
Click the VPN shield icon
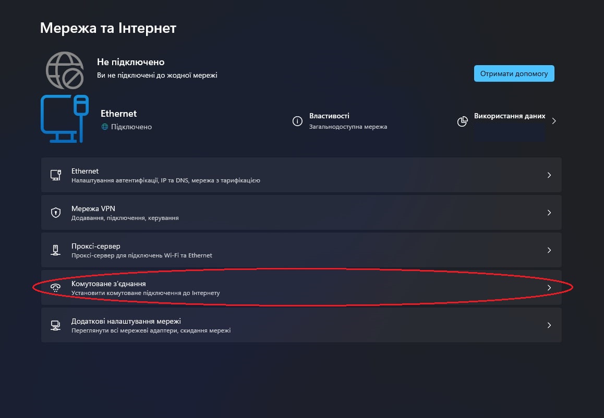56,213
